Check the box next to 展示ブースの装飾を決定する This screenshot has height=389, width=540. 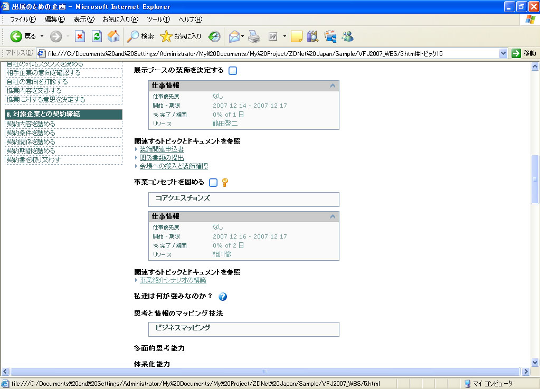[x=233, y=71]
